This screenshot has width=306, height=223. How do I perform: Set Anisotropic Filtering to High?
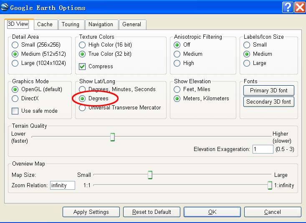(x=177, y=63)
